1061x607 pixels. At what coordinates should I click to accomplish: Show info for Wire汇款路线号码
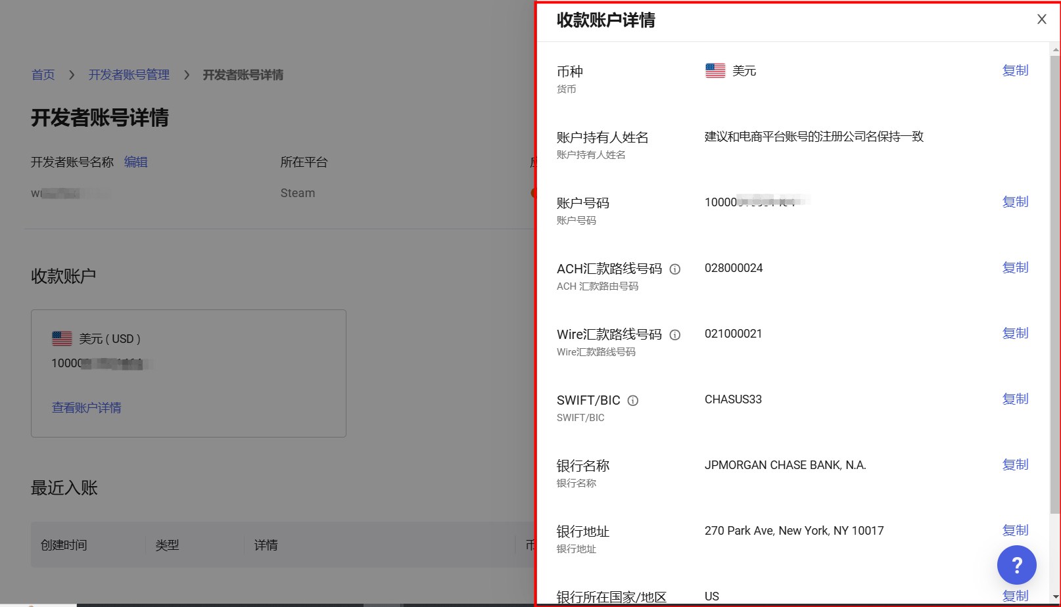674,335
